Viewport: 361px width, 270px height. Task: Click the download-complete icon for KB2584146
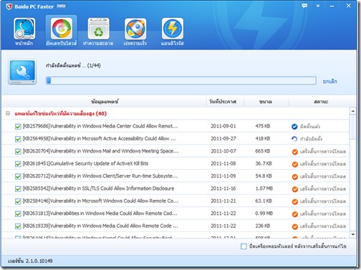coord(295,201)
